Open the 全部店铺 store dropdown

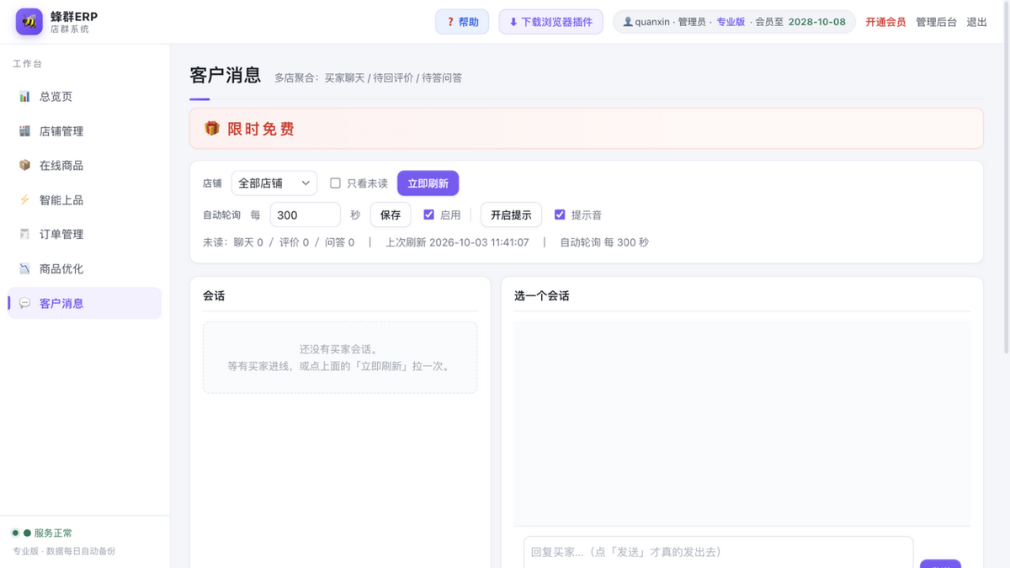(274, 183)
